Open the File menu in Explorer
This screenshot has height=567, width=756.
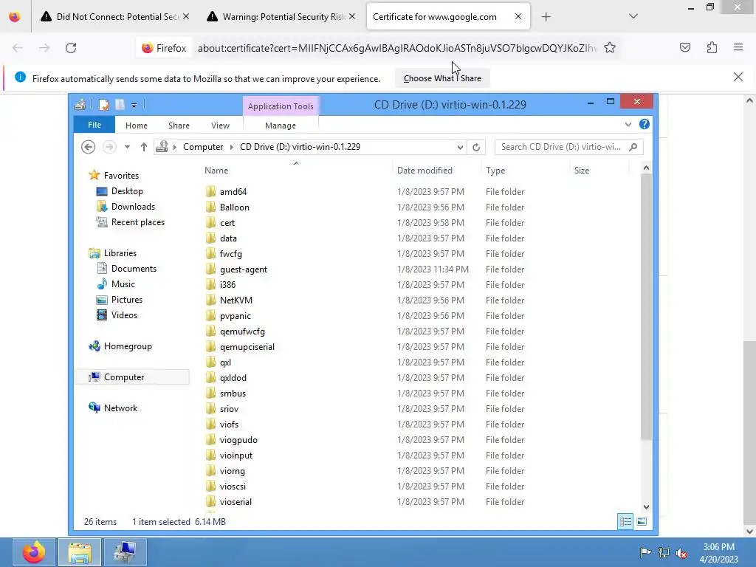[x=94, y=125]
